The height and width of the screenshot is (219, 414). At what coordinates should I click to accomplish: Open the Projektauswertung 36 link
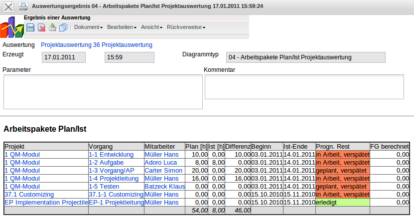point(97,45)
